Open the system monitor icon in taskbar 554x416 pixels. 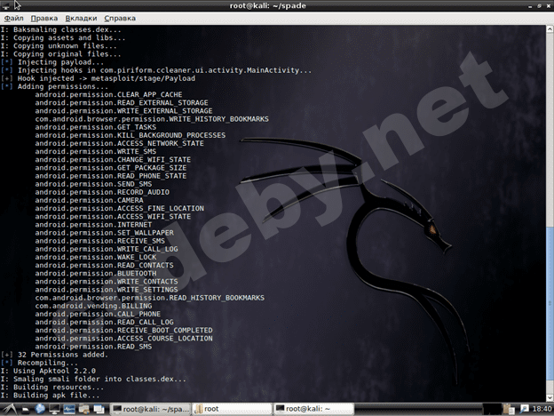point(69,409)
